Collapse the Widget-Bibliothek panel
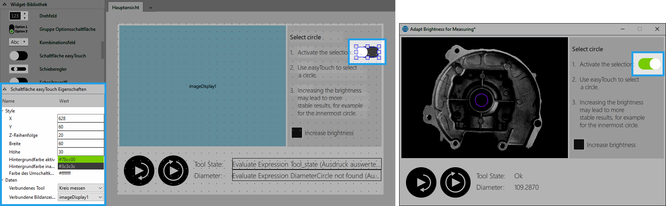666x206 pixels. 5,5
